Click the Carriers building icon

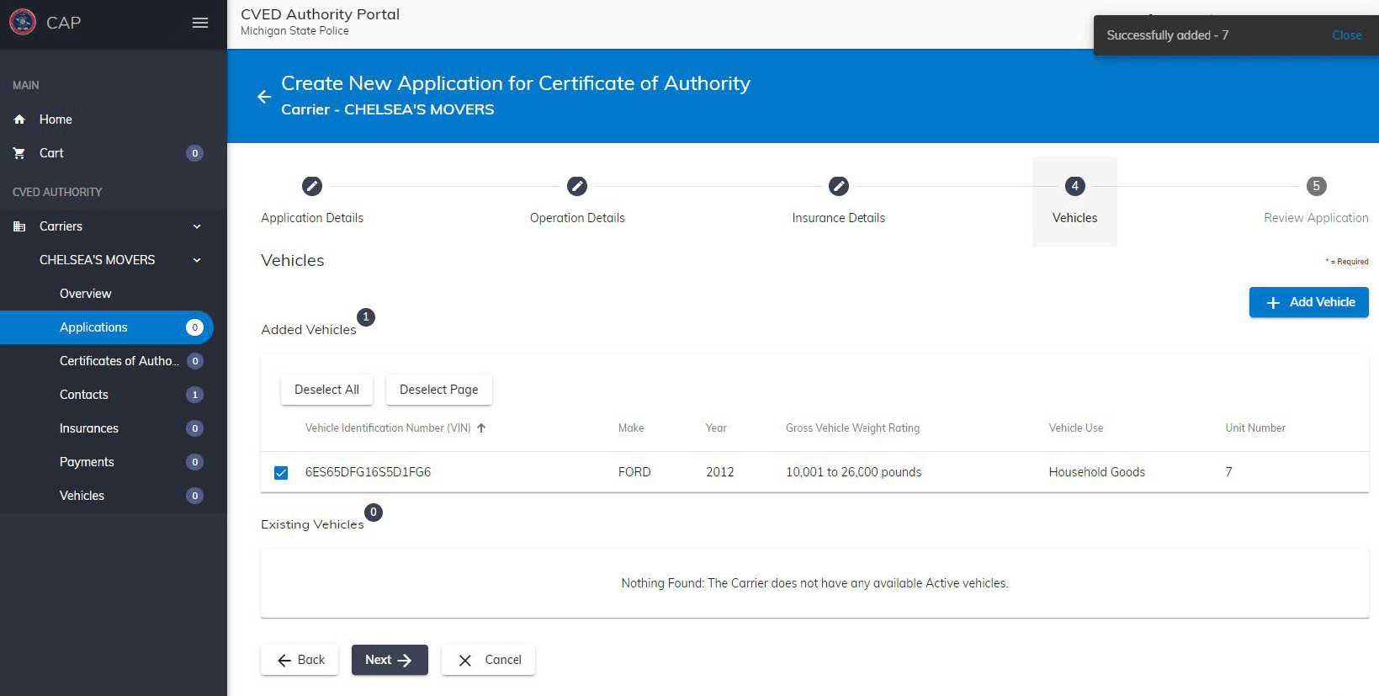[x=19, y=226]
